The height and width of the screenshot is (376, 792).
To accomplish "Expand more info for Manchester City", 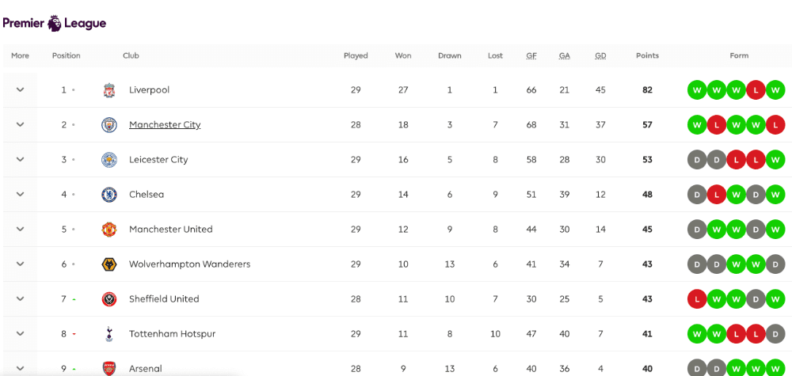I will click(21, 124).
